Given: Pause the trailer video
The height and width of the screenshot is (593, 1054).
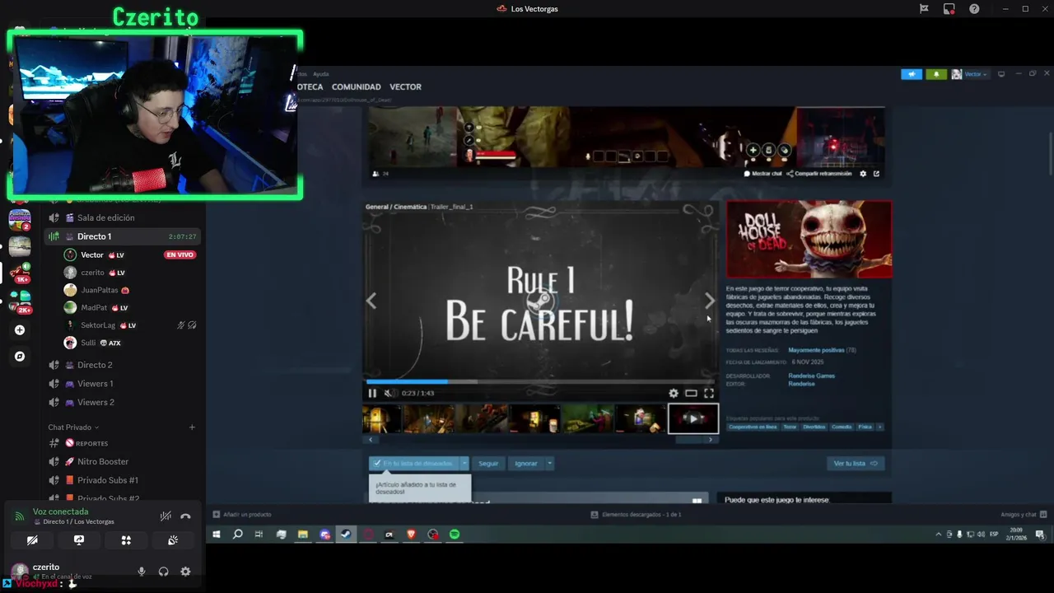Looking at the screenshot, I should pyautogui.click(x=372, y=393).
